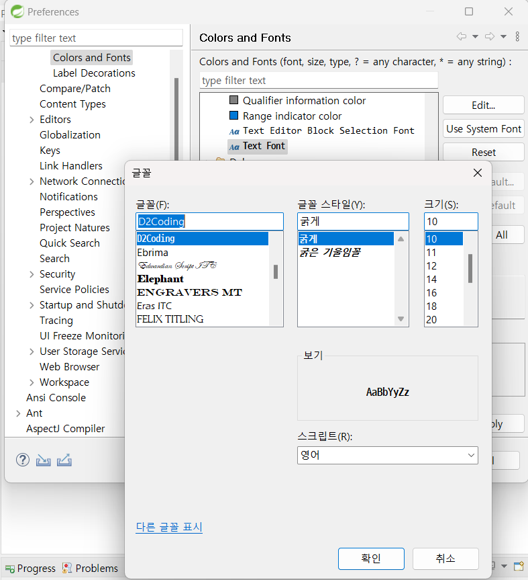Click the style list scroll-up arrow
This screenshot has width=528, height=580.
pos(401,239)
